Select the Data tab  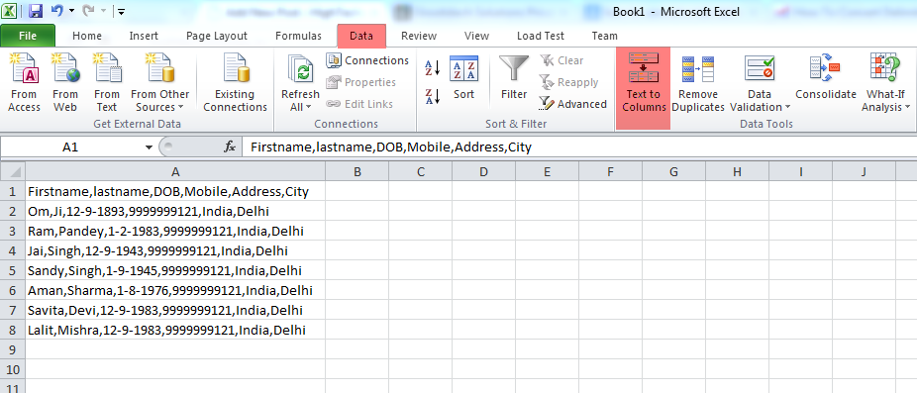361,36
